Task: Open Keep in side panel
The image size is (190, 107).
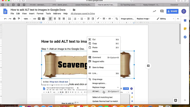Action: coord(185,29)
